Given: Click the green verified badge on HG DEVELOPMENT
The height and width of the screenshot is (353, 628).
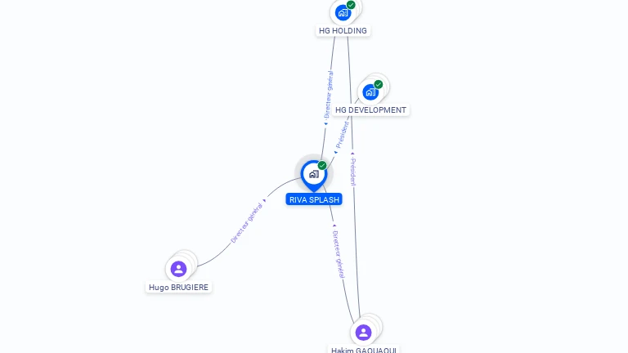Looking at the screenshot, I should tap(379, 84).
